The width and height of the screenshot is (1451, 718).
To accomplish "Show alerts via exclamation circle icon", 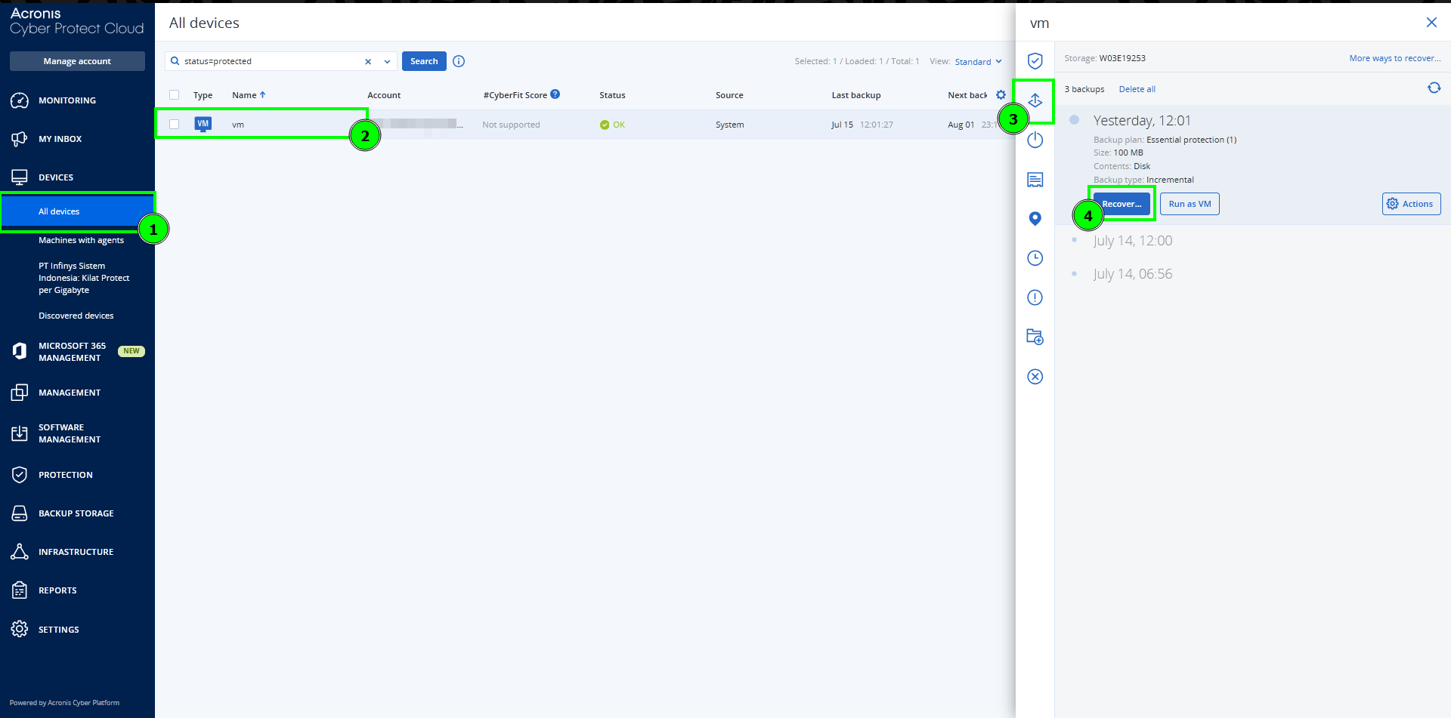I will tap(1035, 297).
